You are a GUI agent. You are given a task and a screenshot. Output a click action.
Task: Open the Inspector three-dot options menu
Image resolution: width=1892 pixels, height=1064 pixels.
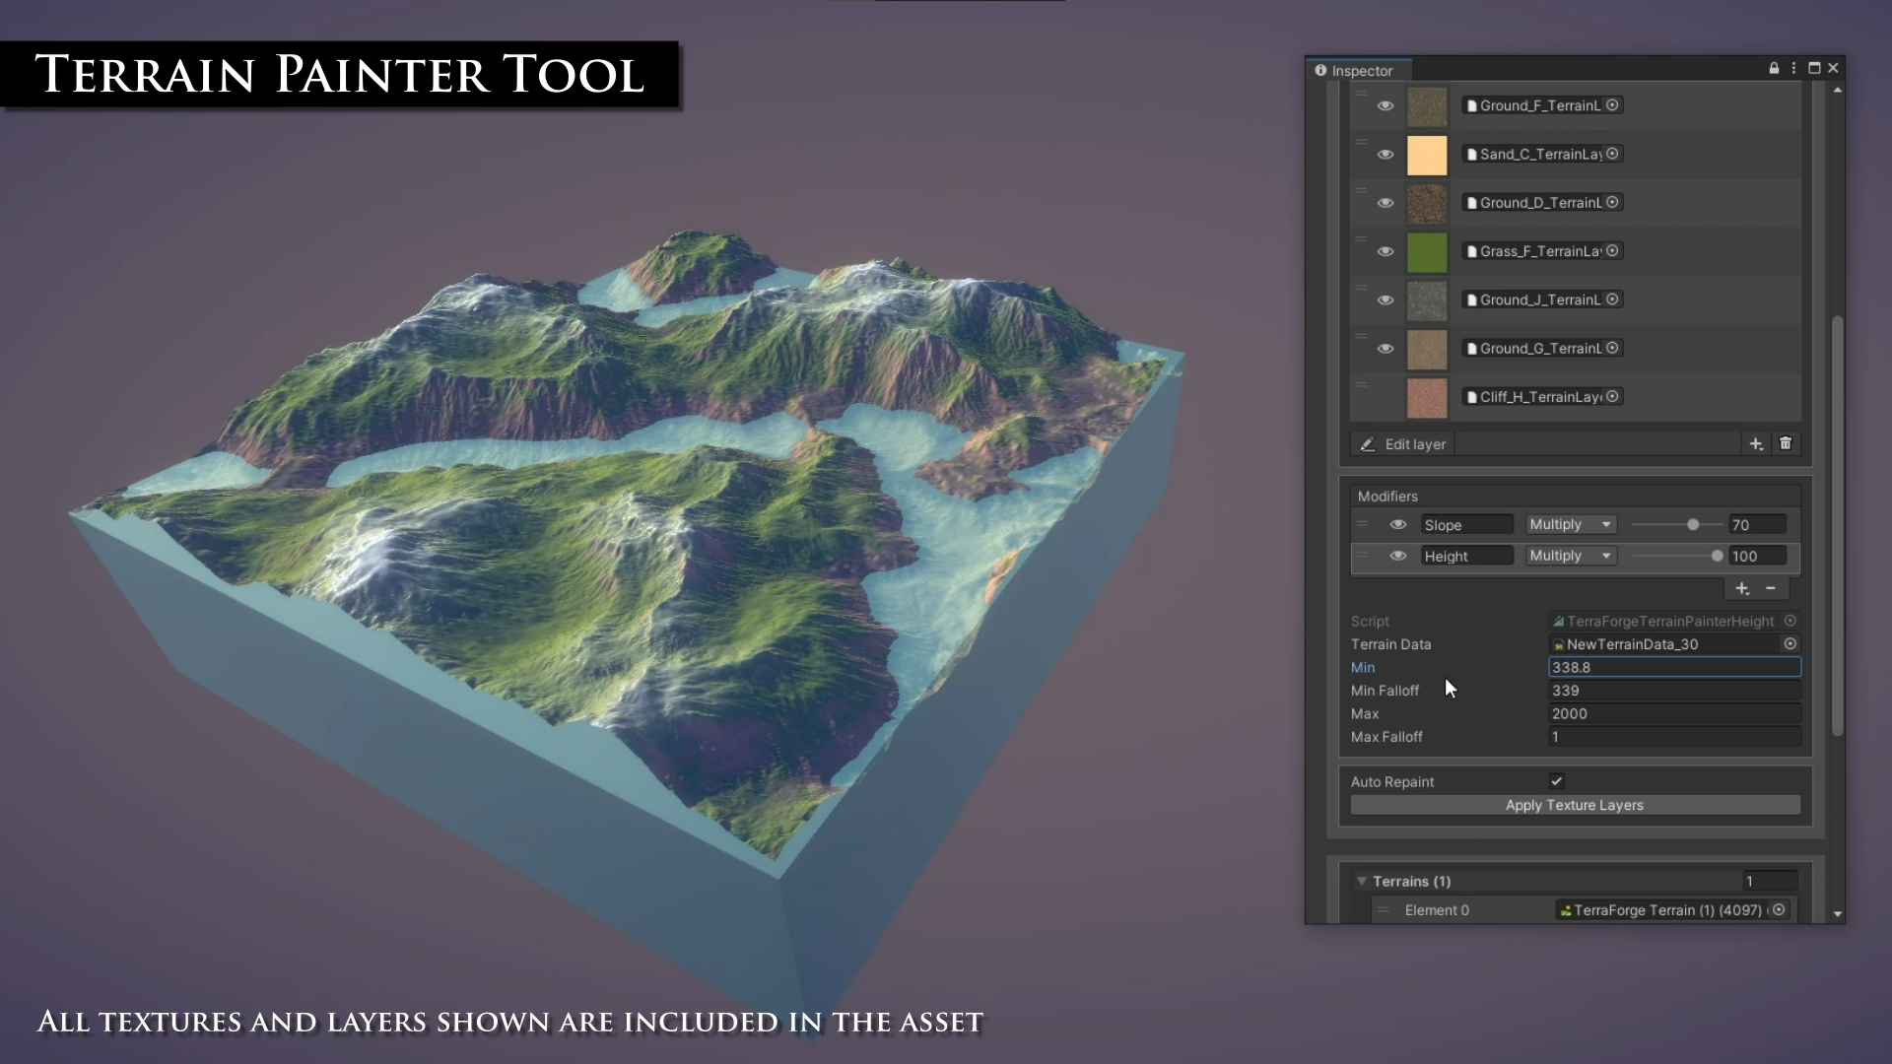point(1793,68)
